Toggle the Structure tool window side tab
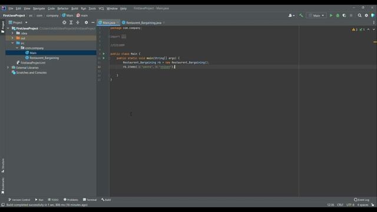Screen dimensions: 377x212 point(2,165)
